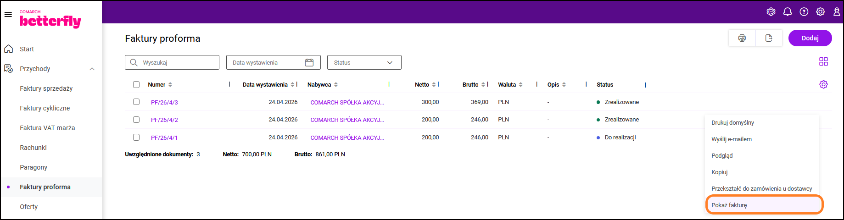
Task: Click the notification bell icon
Action: (x=788, y=12)
